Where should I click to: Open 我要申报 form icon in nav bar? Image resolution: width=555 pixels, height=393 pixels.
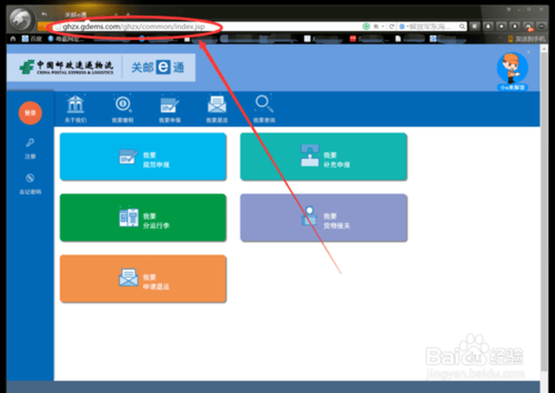tap(170, 109)
